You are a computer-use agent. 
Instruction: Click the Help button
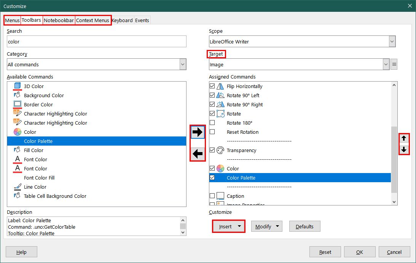[21, 252]
